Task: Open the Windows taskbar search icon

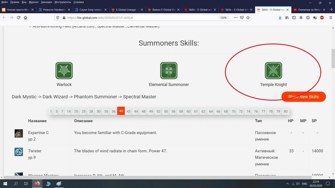Action: (x=16, y=184)
